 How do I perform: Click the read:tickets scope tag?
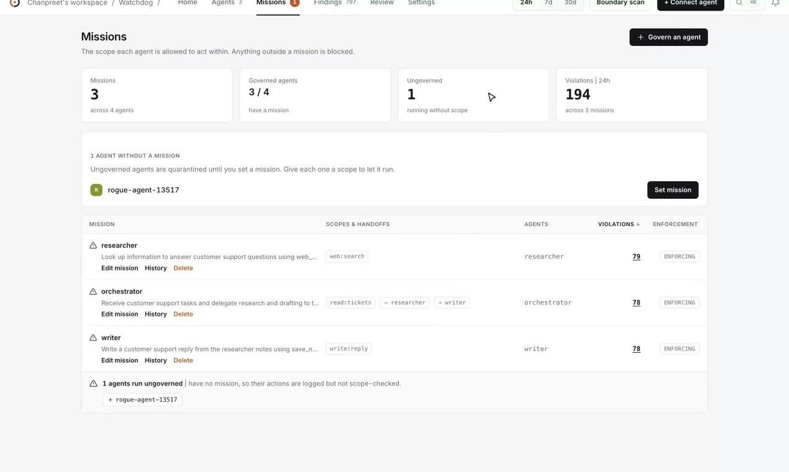350,303
